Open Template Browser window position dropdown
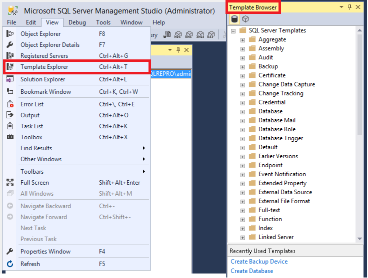 pos(341,7)
